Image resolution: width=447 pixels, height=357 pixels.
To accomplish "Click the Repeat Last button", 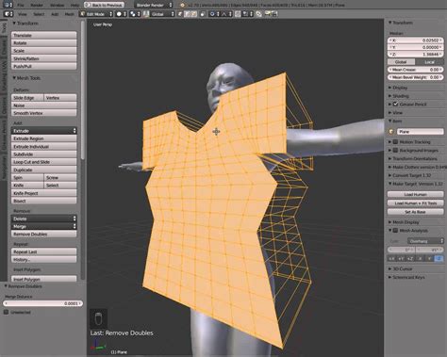I will click(44, 252).
